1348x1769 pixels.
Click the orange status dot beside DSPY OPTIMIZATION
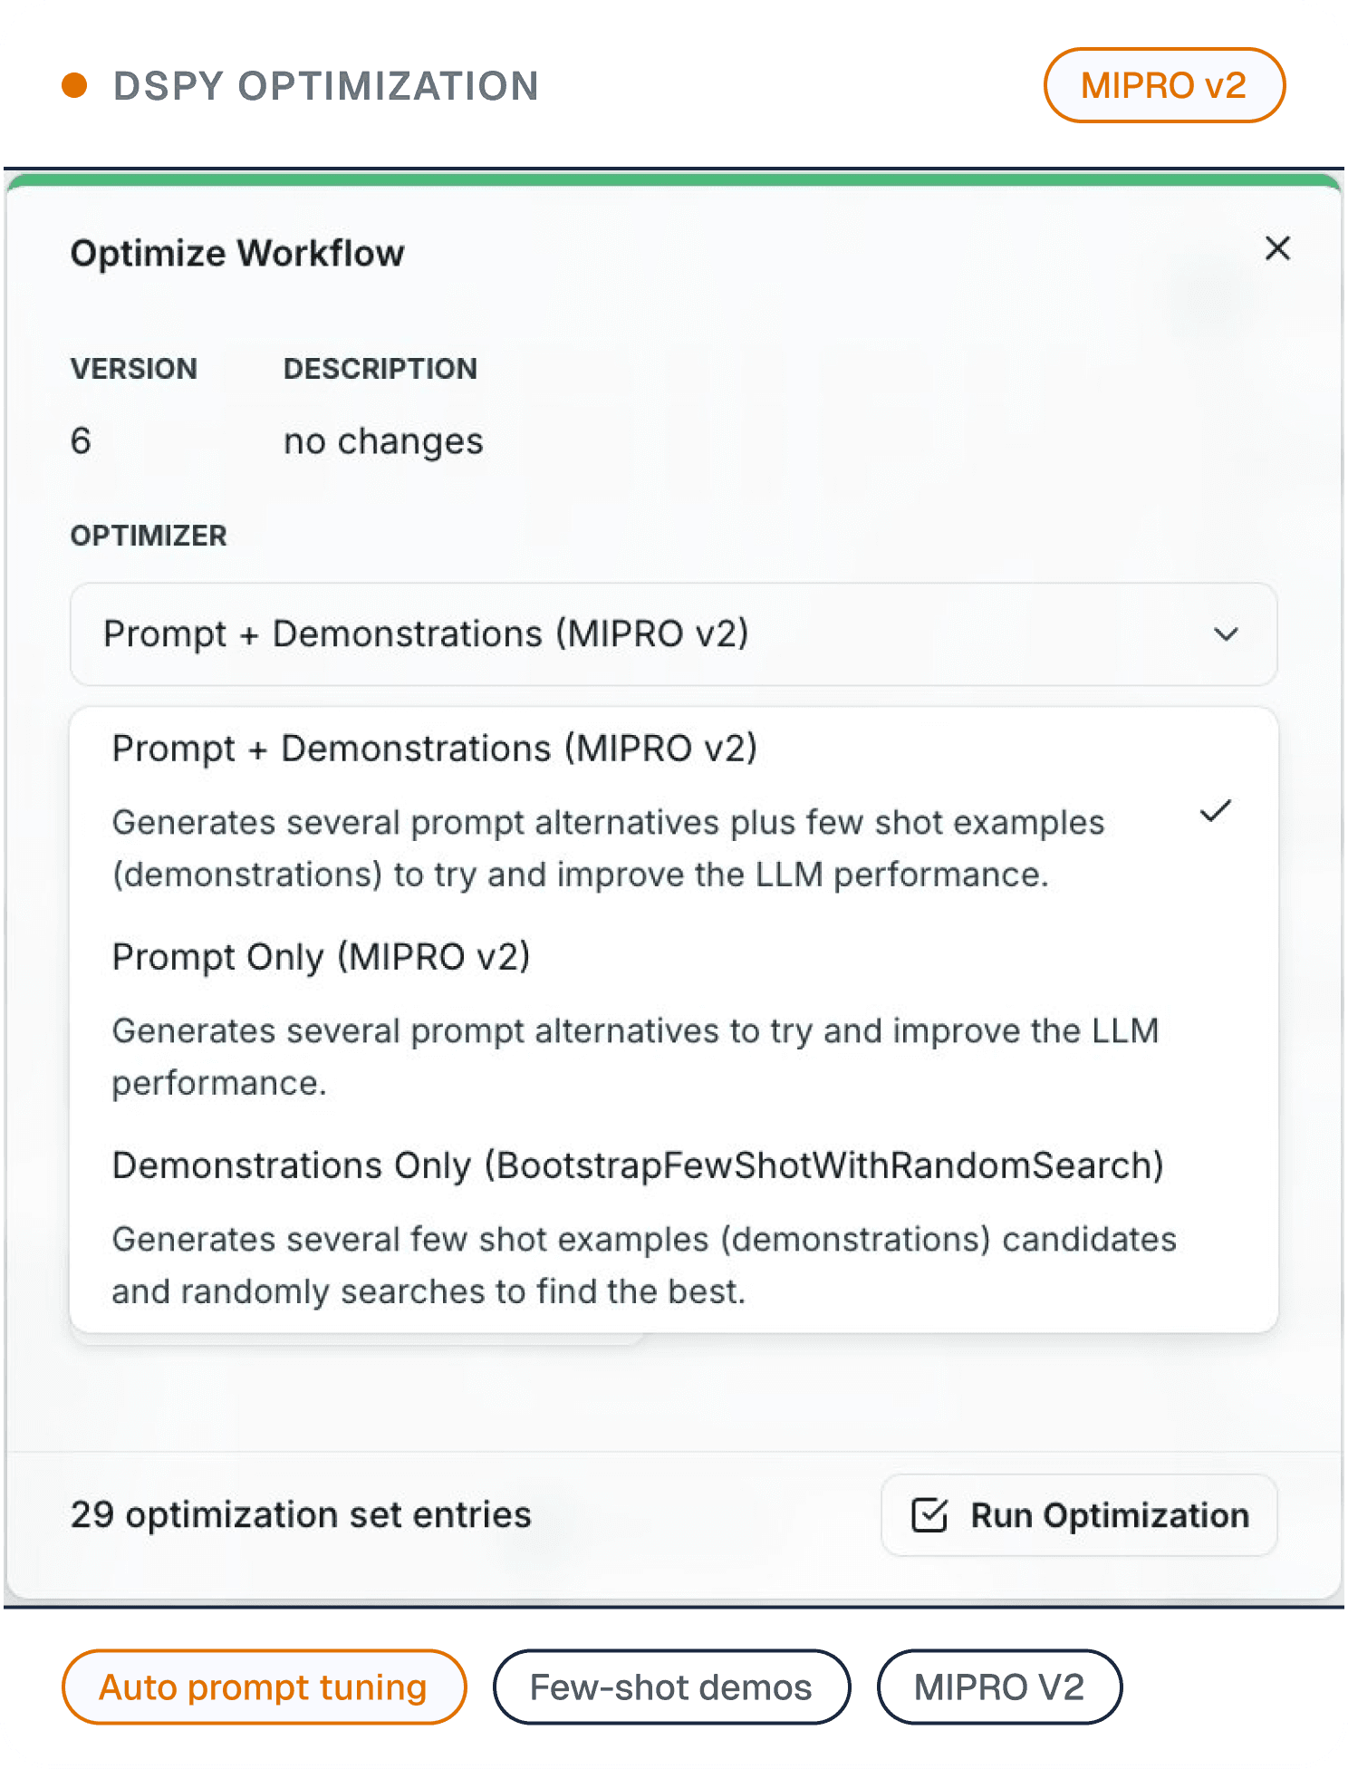[74, 85]
